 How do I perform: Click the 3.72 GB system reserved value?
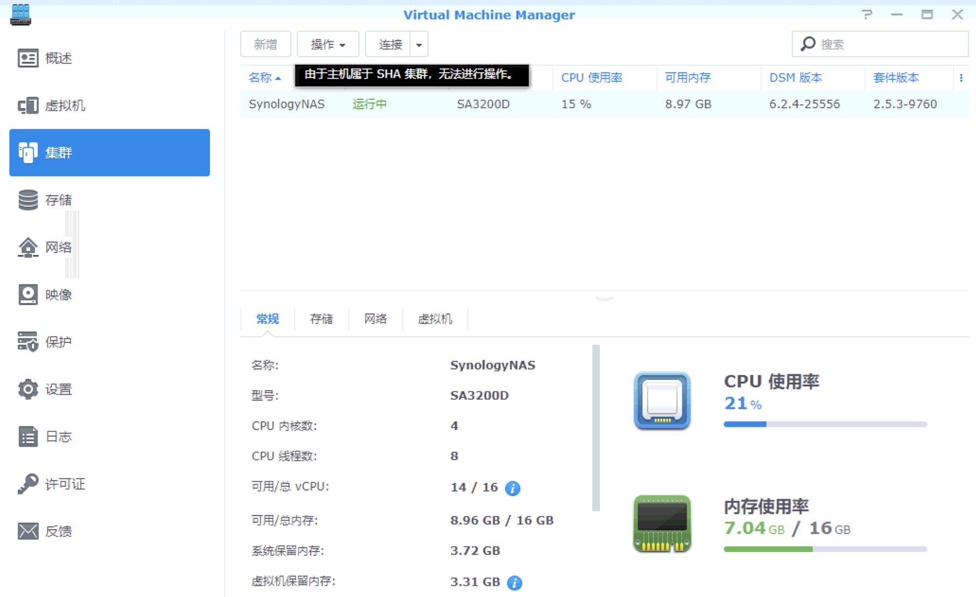(475, 551)
